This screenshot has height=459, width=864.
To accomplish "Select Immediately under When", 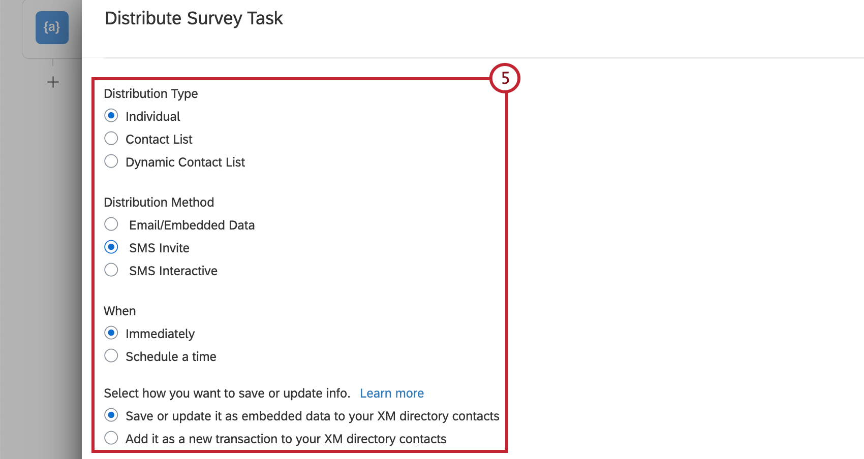I will point(111,333).
